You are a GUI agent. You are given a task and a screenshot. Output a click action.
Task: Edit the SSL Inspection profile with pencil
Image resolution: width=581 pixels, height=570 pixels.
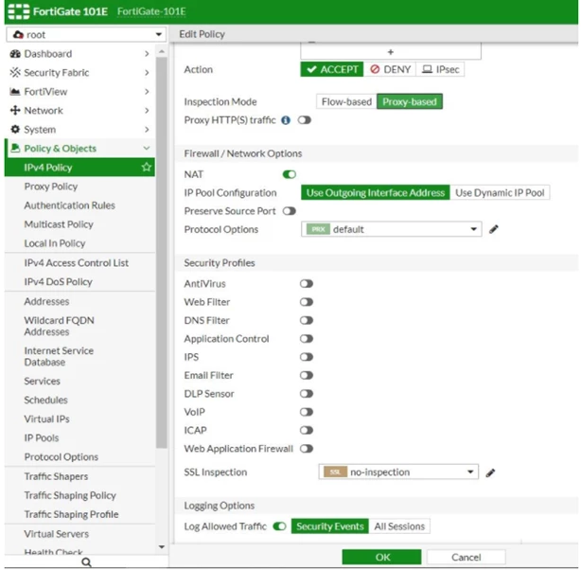(490, 472)
